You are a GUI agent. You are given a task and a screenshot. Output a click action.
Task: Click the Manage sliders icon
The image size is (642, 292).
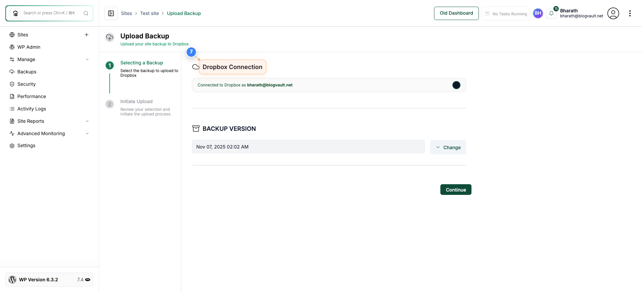tap(12, 59)
